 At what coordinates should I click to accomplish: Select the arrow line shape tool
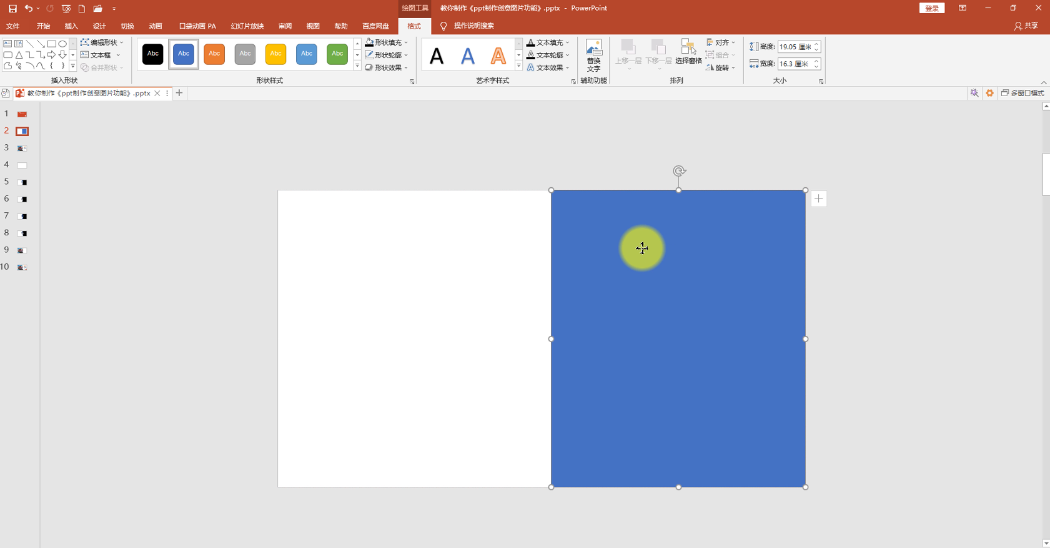(x=41, y=44)
